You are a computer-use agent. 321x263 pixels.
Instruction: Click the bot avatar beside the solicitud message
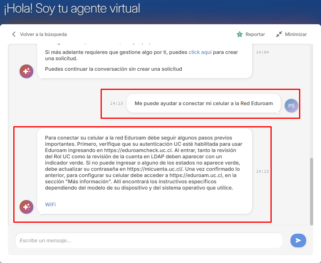pyautogui.click(x=26, y=71)
